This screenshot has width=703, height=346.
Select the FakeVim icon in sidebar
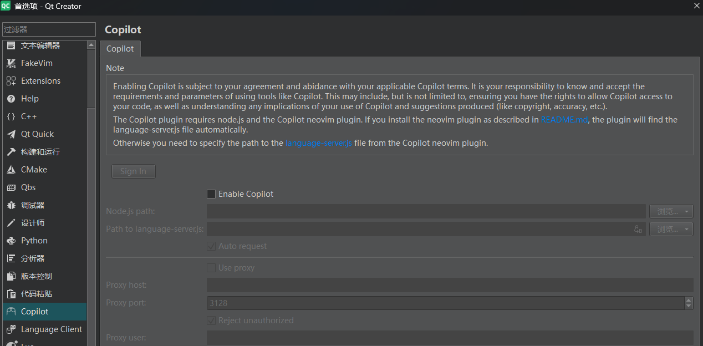coord(11,63)
